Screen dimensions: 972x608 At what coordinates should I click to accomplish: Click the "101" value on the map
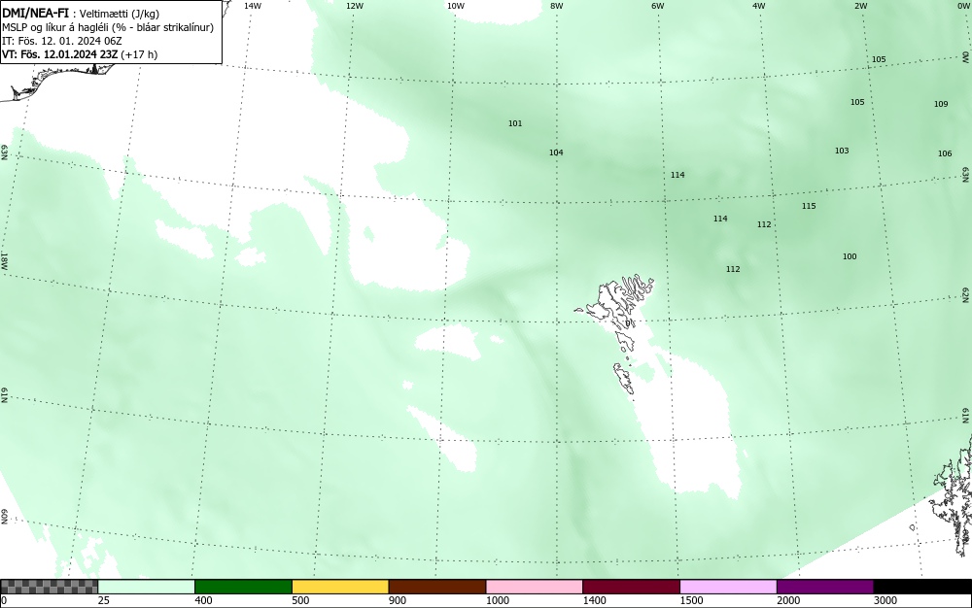tap(515, 123)
